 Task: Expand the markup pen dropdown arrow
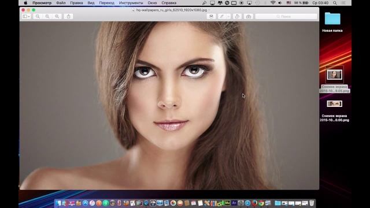click(x=228, y=16)
